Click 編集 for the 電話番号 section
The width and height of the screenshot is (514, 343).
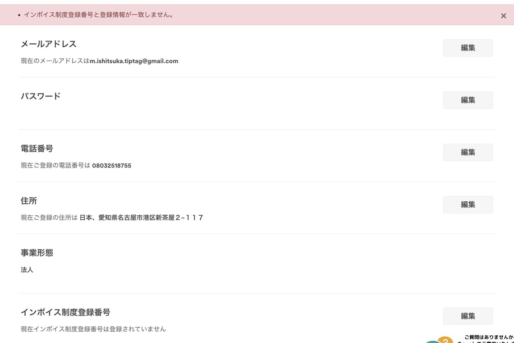pyautogui.click(x=468, y=152)
